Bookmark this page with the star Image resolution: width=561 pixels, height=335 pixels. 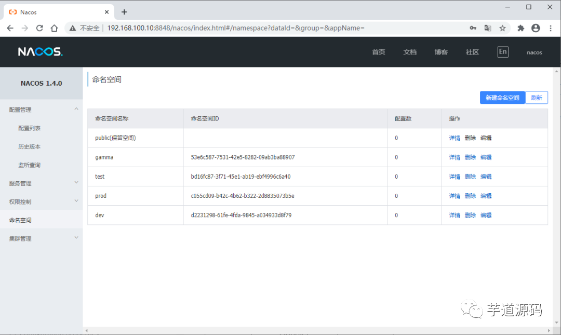pos(502,28)
